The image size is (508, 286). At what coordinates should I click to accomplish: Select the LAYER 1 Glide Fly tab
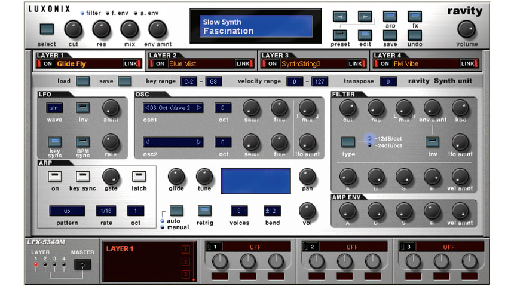[89, 60]
